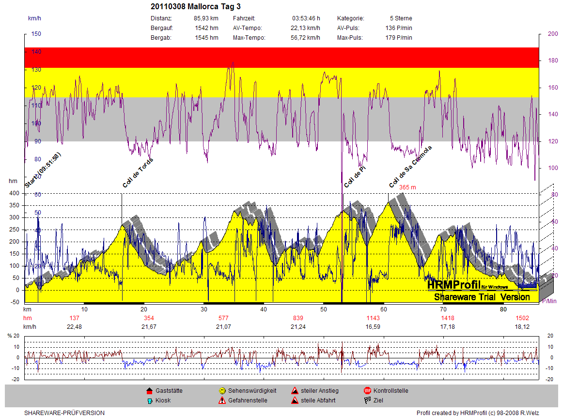The height and width of the screenshot is (416, 563).
Task: Click the Gaststätte house icon in legend
Action: (x=149, y=391)
